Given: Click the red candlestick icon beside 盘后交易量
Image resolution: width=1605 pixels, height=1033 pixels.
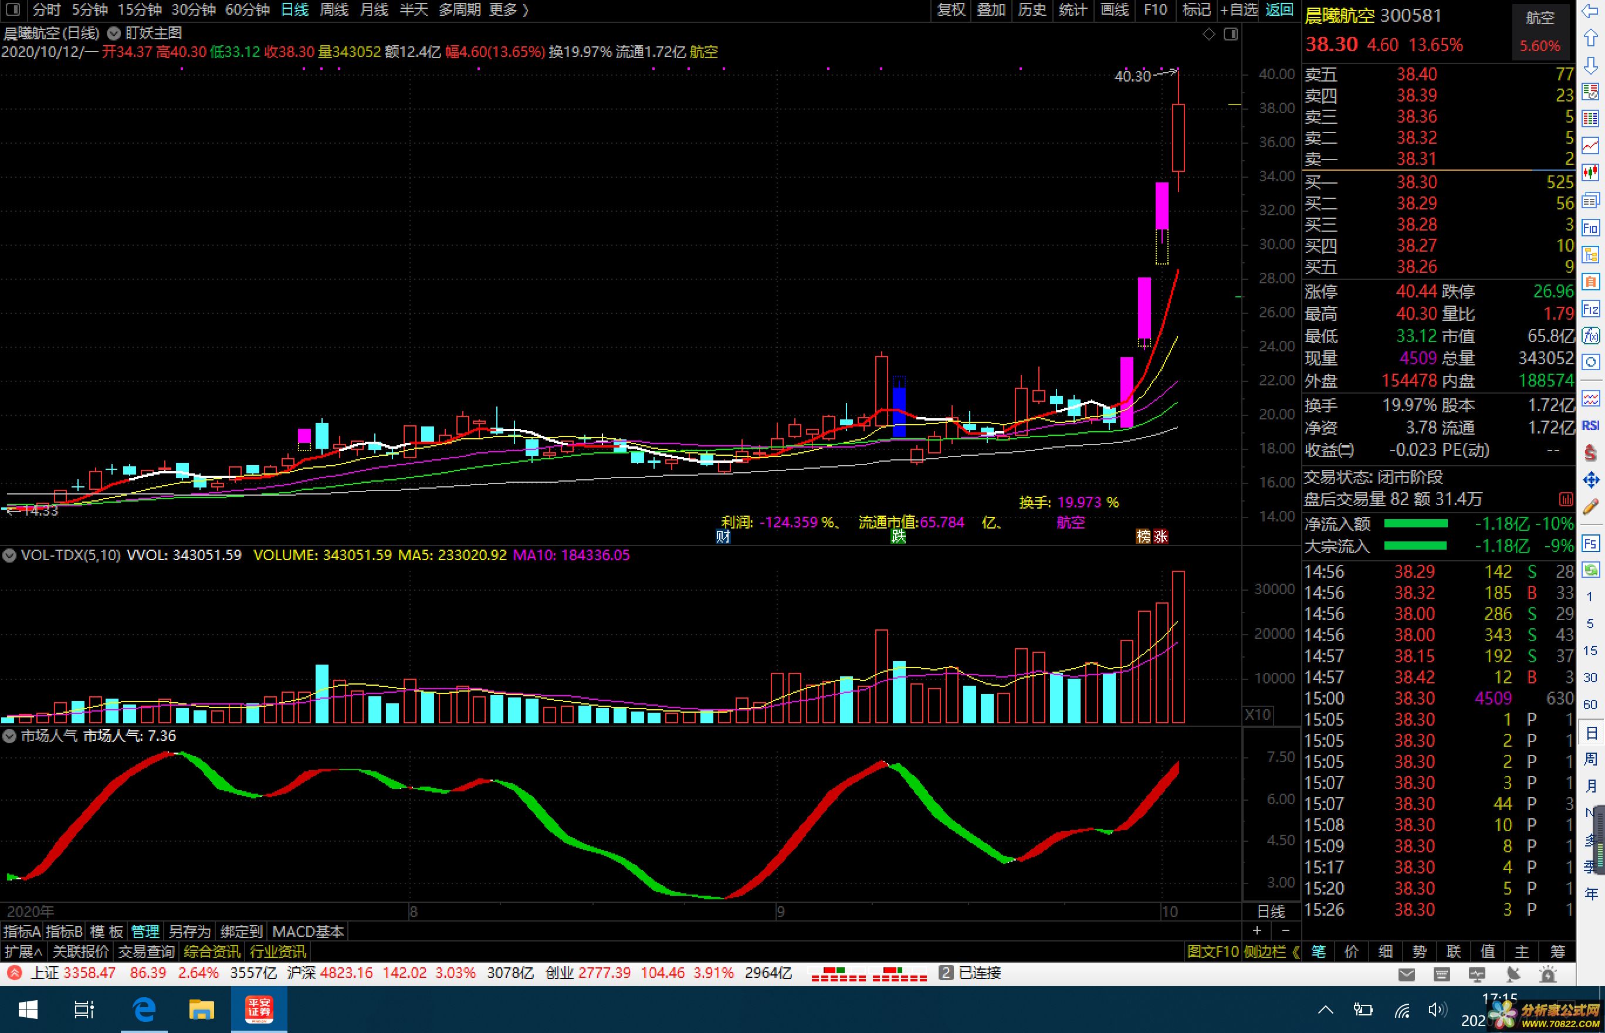Looking at the screenshot, I should (x=1566, y=499).
